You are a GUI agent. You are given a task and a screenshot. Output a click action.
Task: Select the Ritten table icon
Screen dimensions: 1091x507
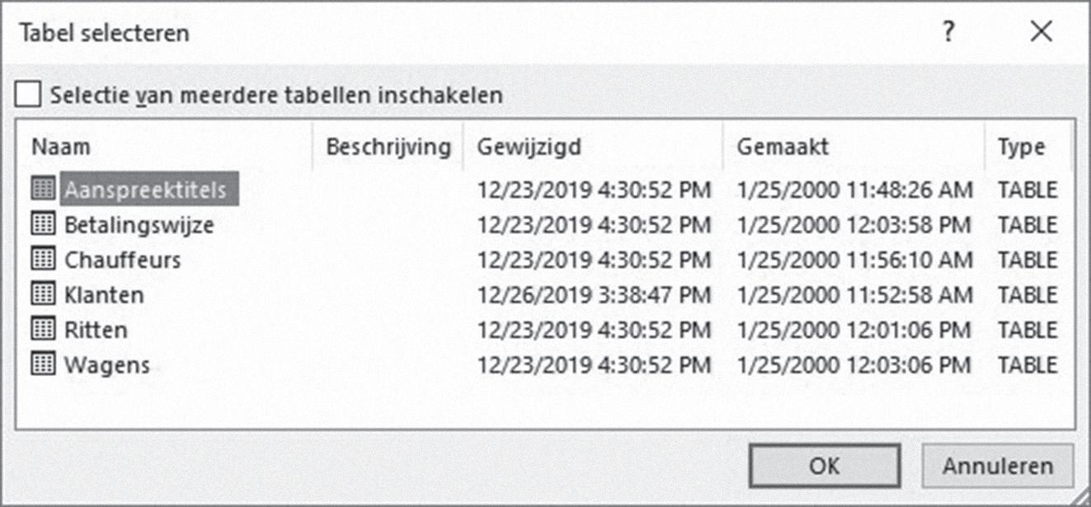[42, 330]
